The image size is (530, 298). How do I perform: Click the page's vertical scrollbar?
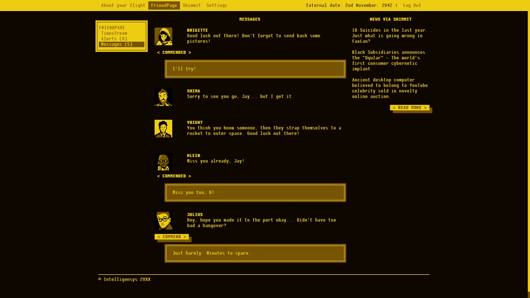click(x=529, y=149)
